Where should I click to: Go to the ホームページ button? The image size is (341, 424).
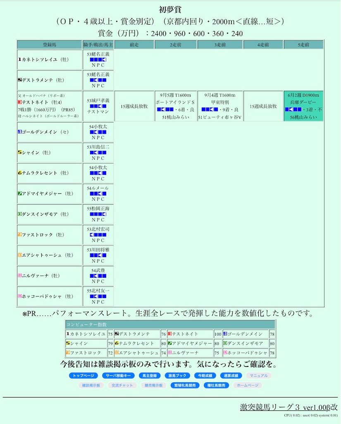click(x=248, y=385)
